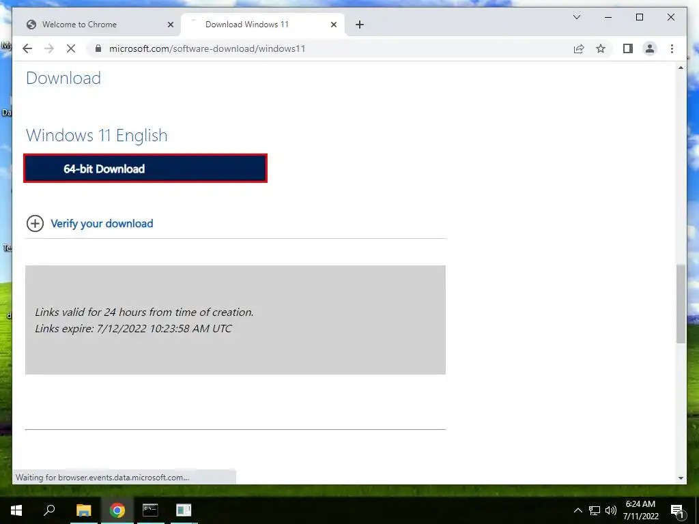Open the notification center icon
The height and width of the screenshot is (524, 699).
676,510
